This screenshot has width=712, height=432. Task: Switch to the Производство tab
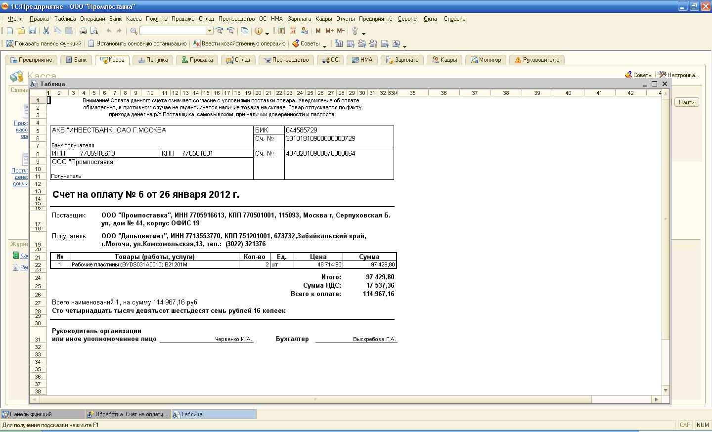[x=286, y=60]
